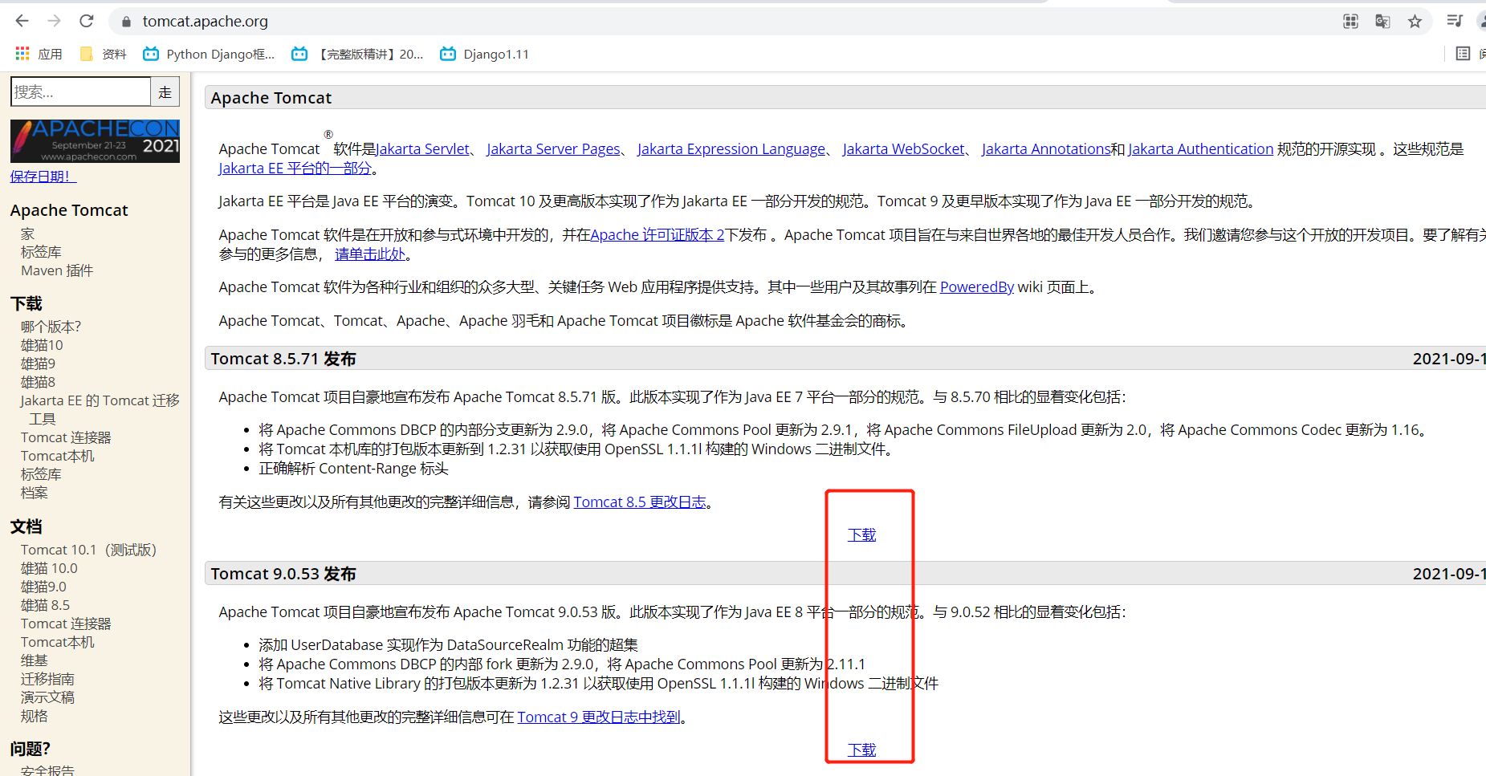Click the Tomcat 9.0.53 发布 heading
The width and height of the screenshot is (1486, 776).
[283, 574]
